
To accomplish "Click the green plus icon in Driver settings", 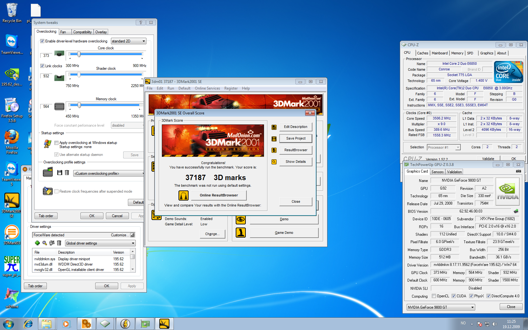I will (37, 243).
